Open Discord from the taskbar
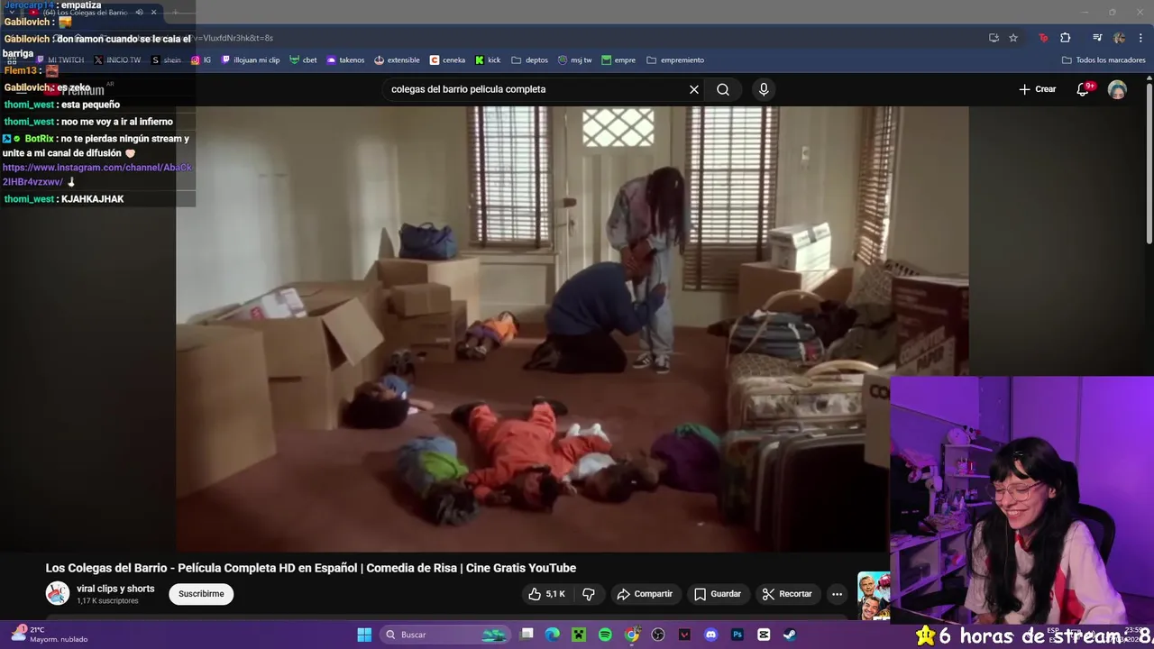Viewport: 1154px width, 649px height. pos(711,635)
